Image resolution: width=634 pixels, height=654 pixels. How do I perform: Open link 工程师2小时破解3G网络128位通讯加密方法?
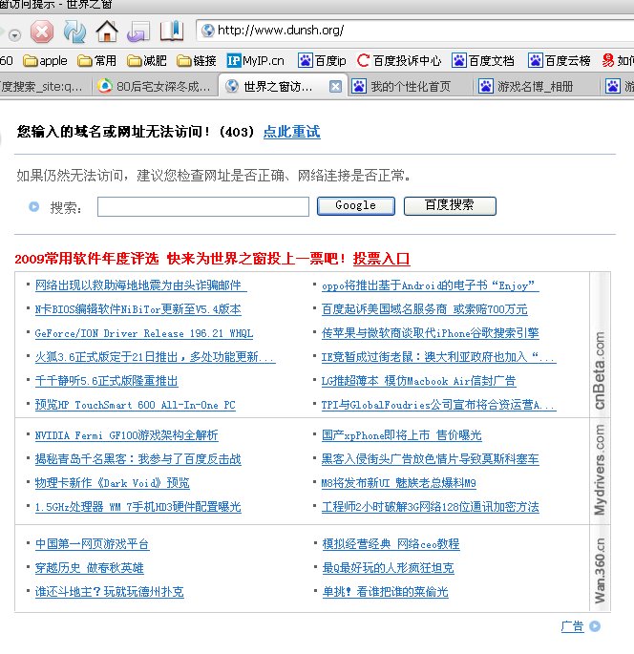(x=430, y=507)
